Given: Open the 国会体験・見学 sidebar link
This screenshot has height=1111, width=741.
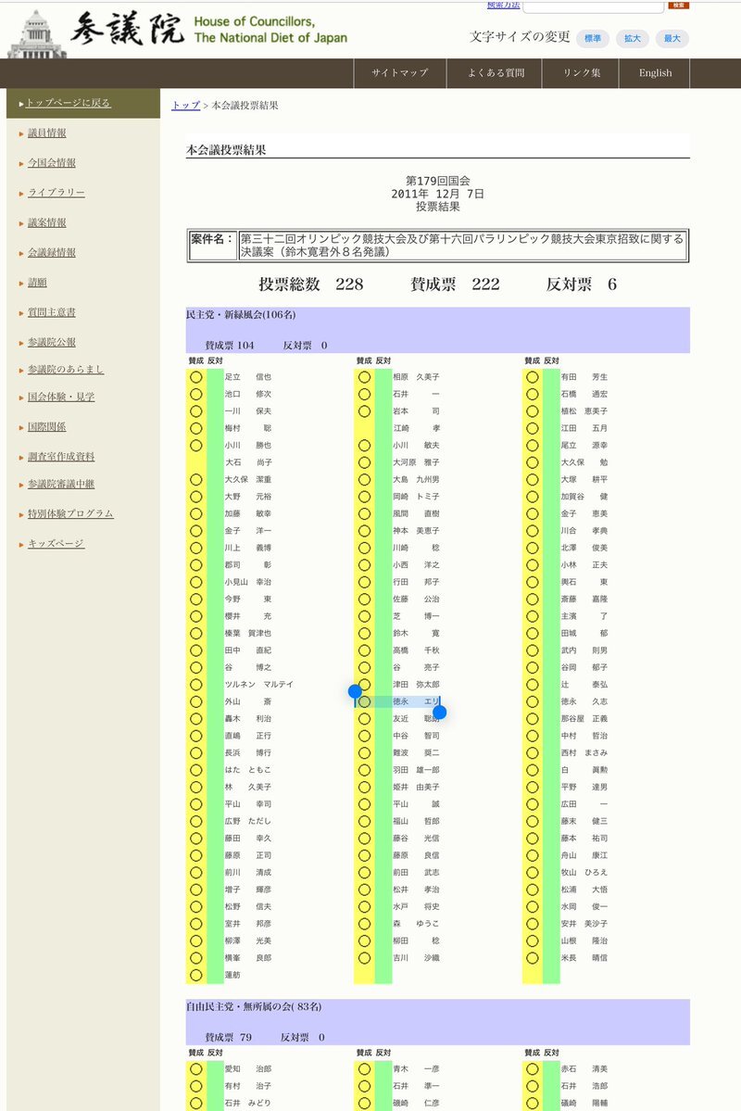Looking at the screenshot, I should click(x=61, y=397).
